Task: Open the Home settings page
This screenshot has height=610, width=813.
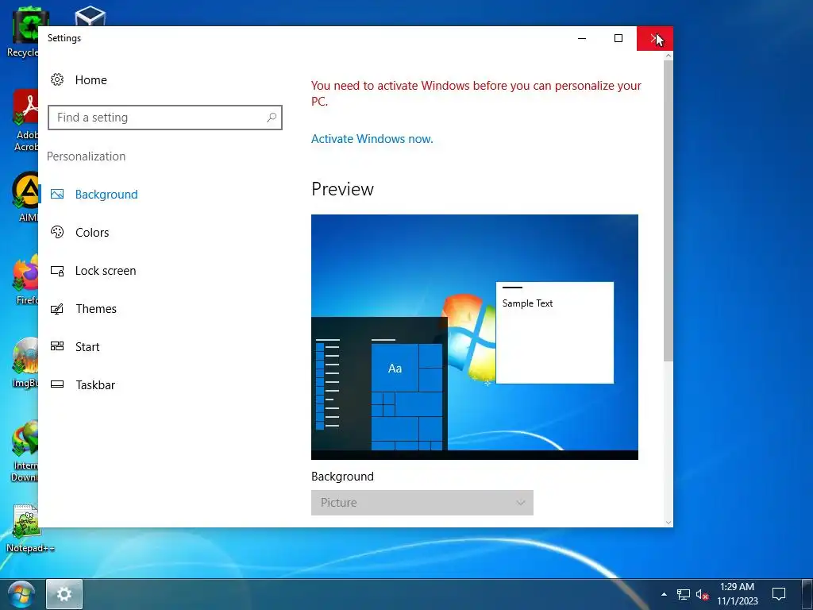Action: [x=91, y=80]
